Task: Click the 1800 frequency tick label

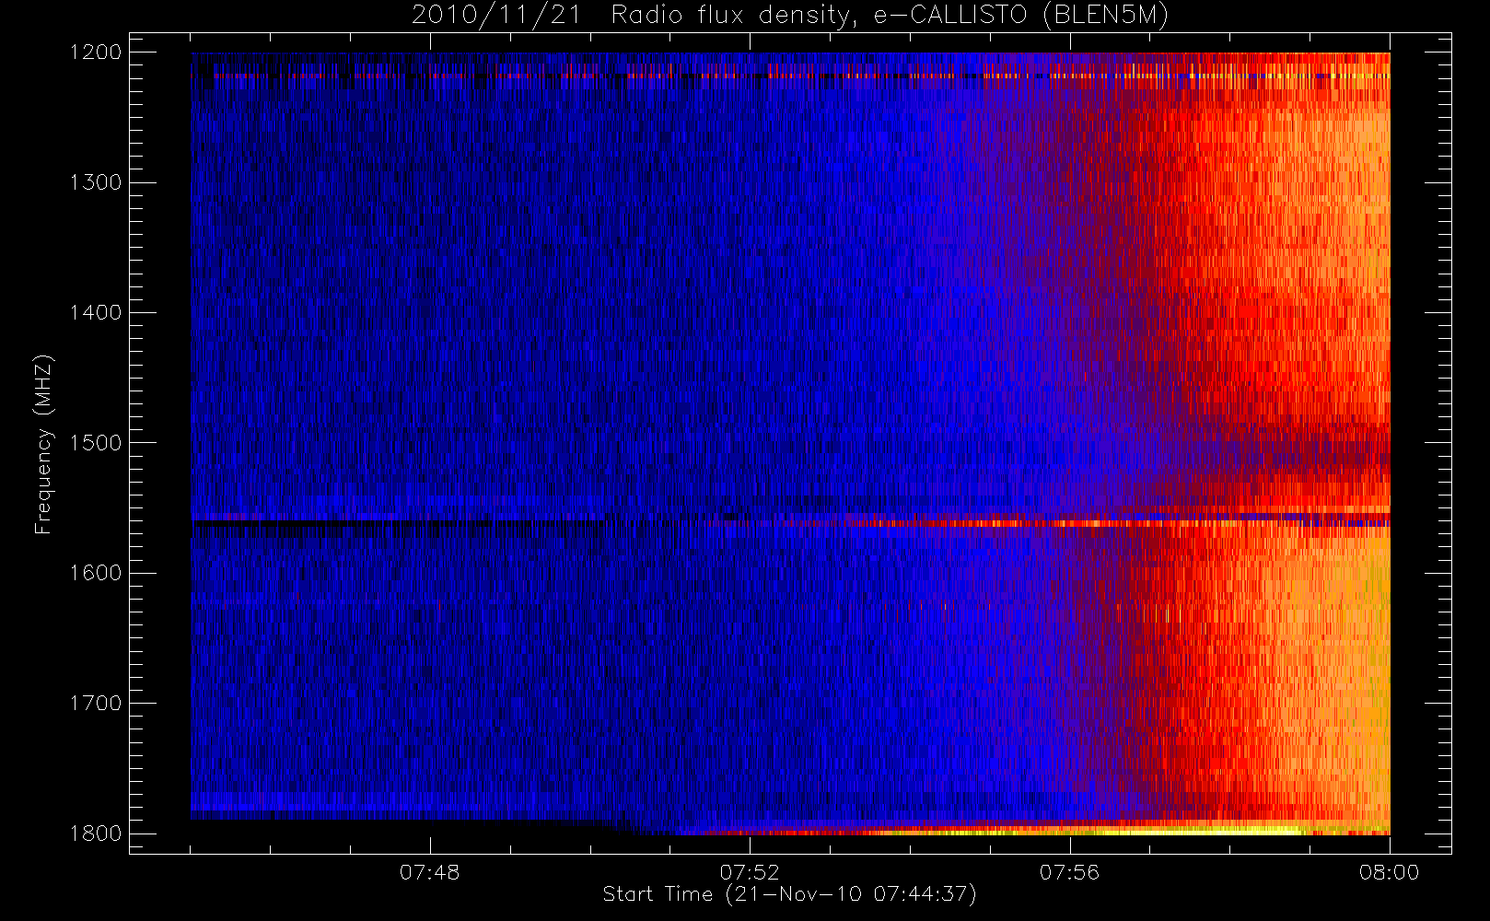Action: (96, 834)
